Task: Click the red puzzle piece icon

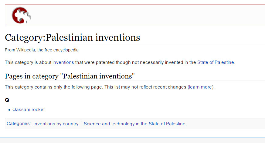Action: pos(21,15)
